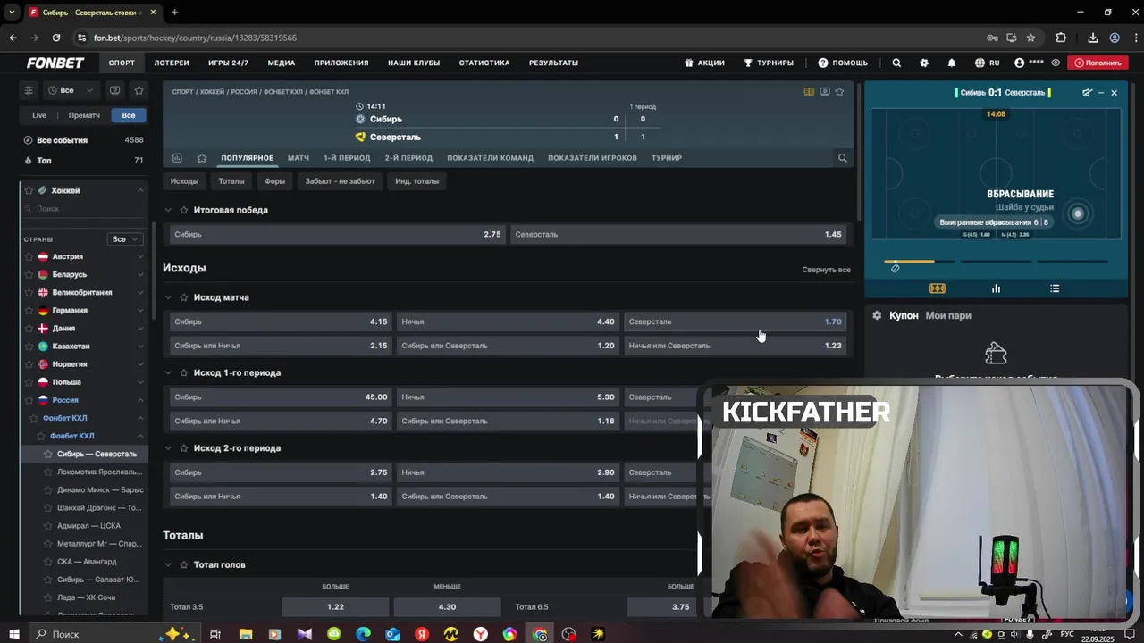Screen dimensions: 1144x643
Task: Toggle match tracker scoreboard icon in event header
Action: [x=809, y=91]
